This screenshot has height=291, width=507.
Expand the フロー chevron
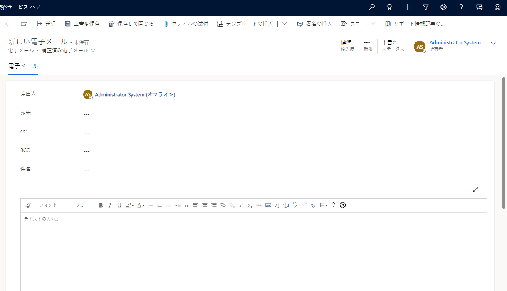click(373, 24)
